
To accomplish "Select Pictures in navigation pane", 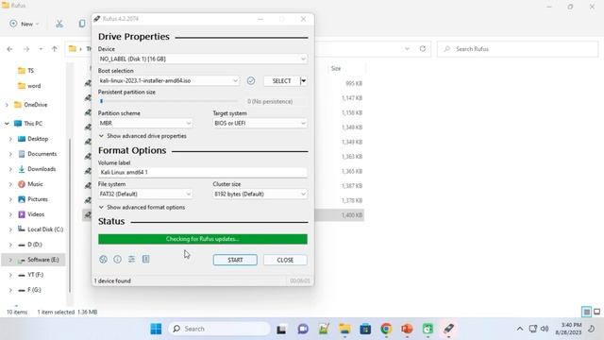I will [33, 199].
